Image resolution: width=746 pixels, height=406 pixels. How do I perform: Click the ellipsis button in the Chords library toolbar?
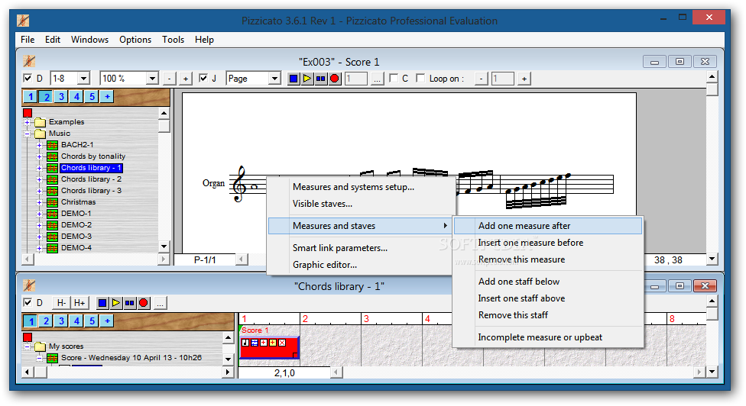pos(161,303)
